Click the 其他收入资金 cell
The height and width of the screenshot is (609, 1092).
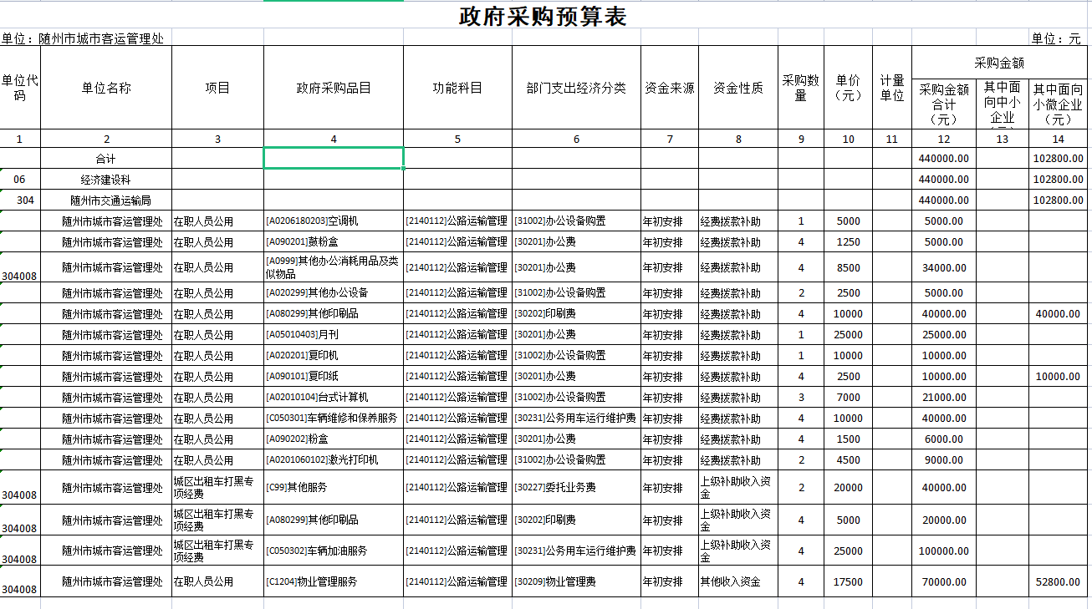[738, 581]
